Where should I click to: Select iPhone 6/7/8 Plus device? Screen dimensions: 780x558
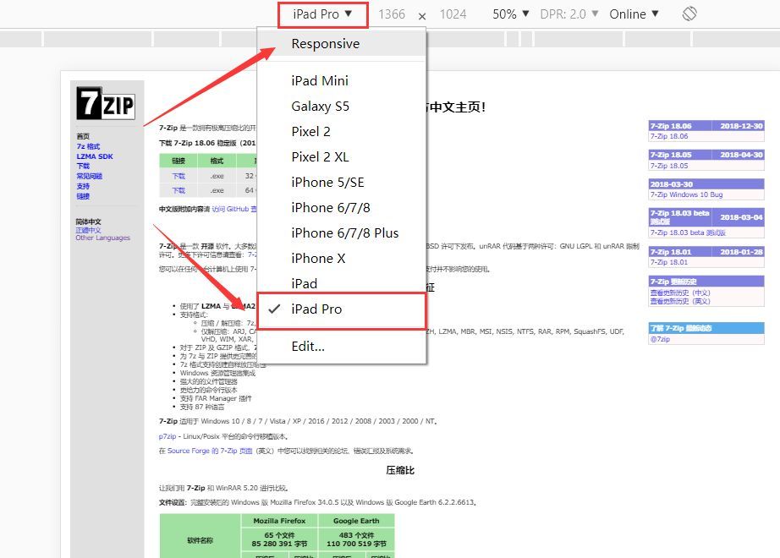click(x=341, y=232)
